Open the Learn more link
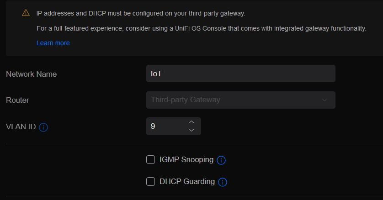 [53, 43]
